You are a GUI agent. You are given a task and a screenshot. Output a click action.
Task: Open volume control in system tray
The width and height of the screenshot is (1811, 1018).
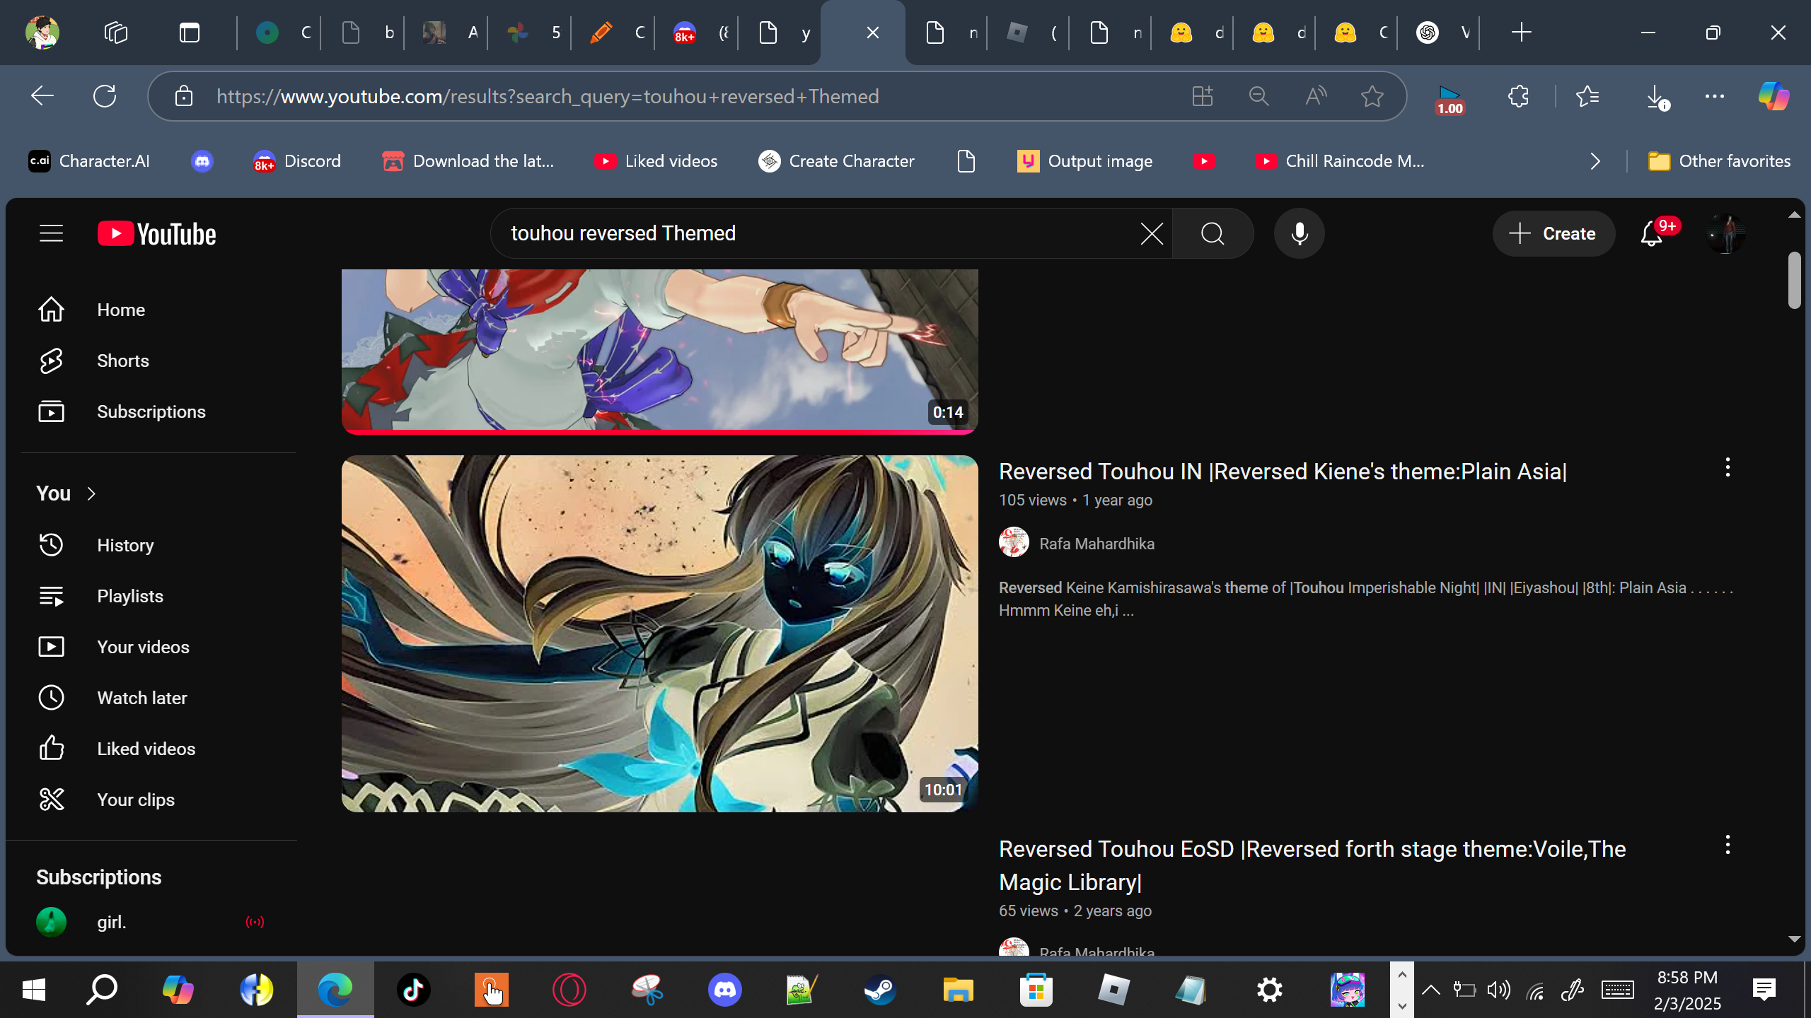1498,990
